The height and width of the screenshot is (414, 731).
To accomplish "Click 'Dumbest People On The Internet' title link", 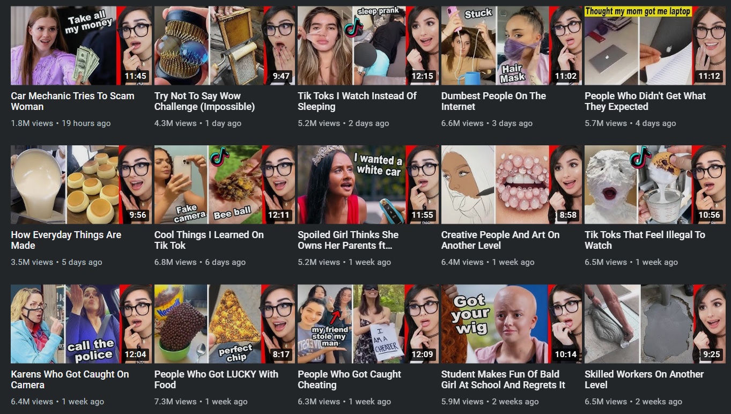I will [x=493, y=101].
